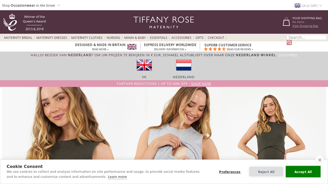This screenshot has height=184, width=328.
Task: Focus the Search input field
Action: 306,37
